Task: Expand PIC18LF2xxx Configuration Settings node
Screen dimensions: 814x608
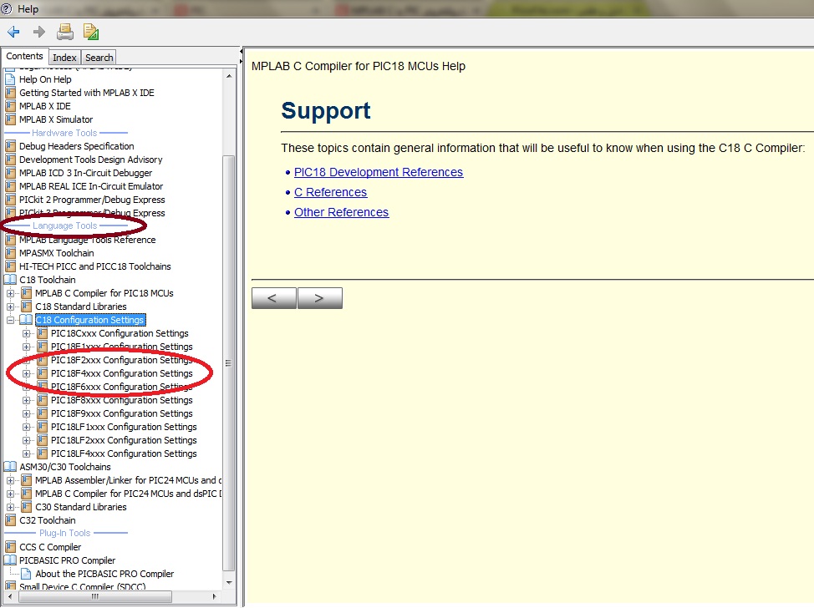Action: coord(27,440)
